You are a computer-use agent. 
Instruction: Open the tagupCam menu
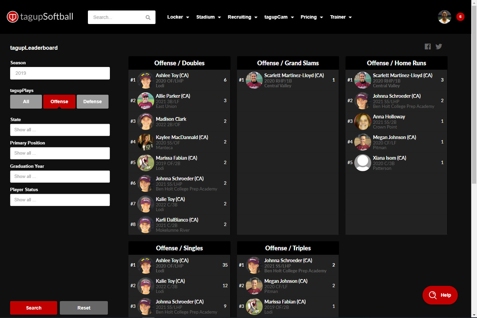click(279, 17)
